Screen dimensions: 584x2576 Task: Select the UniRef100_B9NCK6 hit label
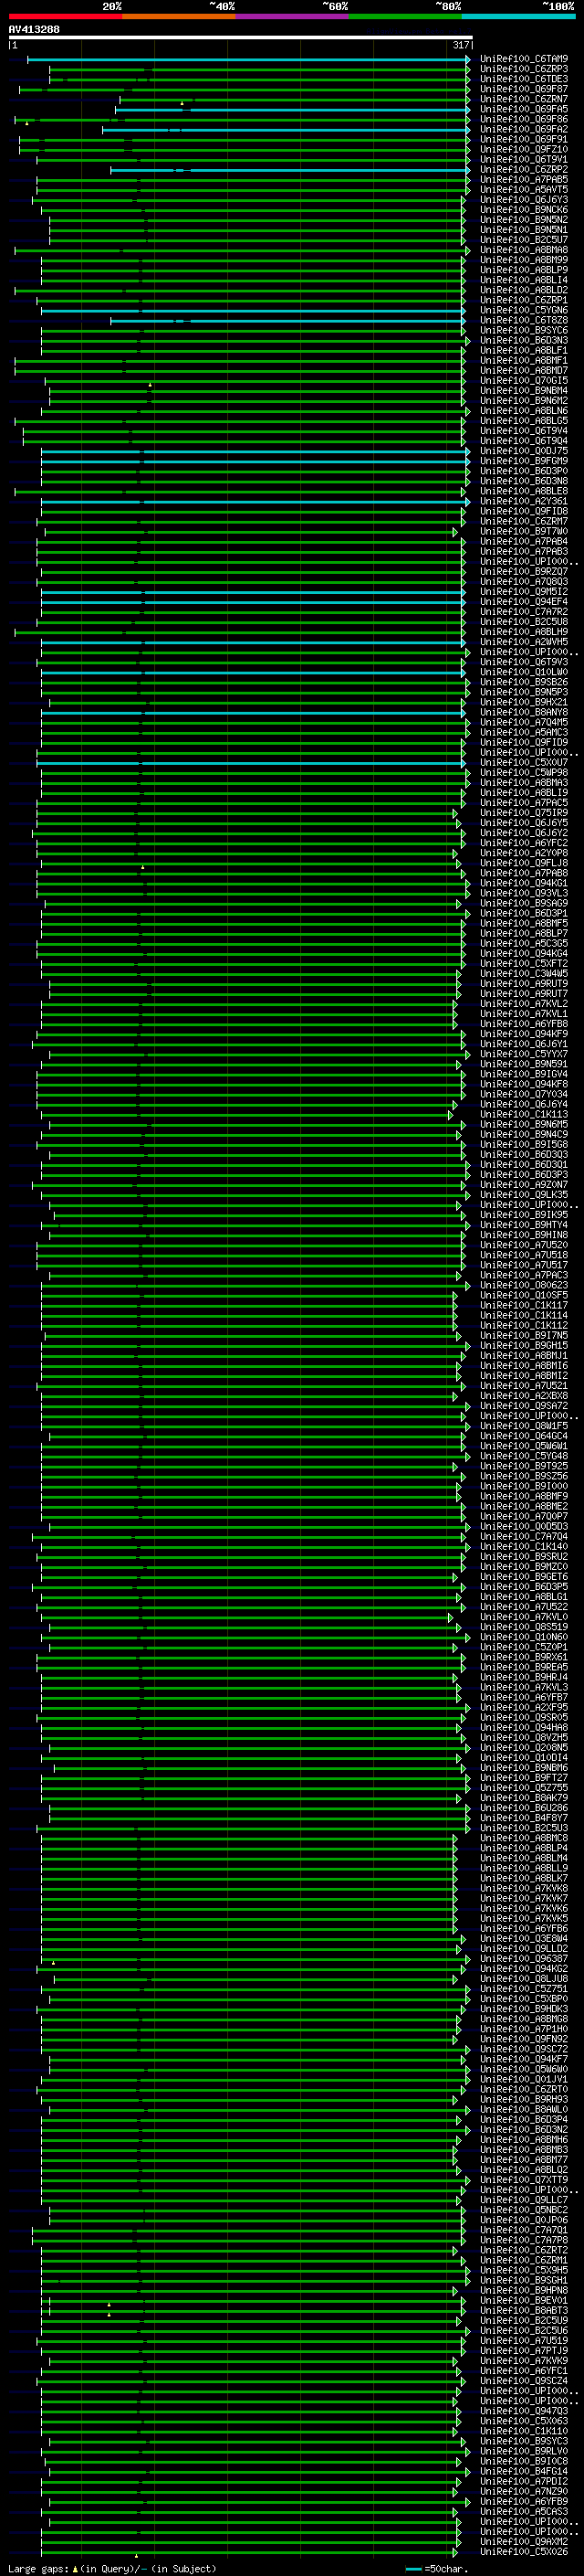click(524, 210)
